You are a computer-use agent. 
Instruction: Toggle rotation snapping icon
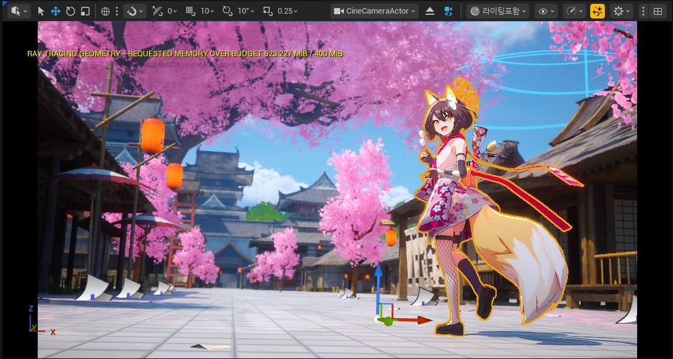228,11
